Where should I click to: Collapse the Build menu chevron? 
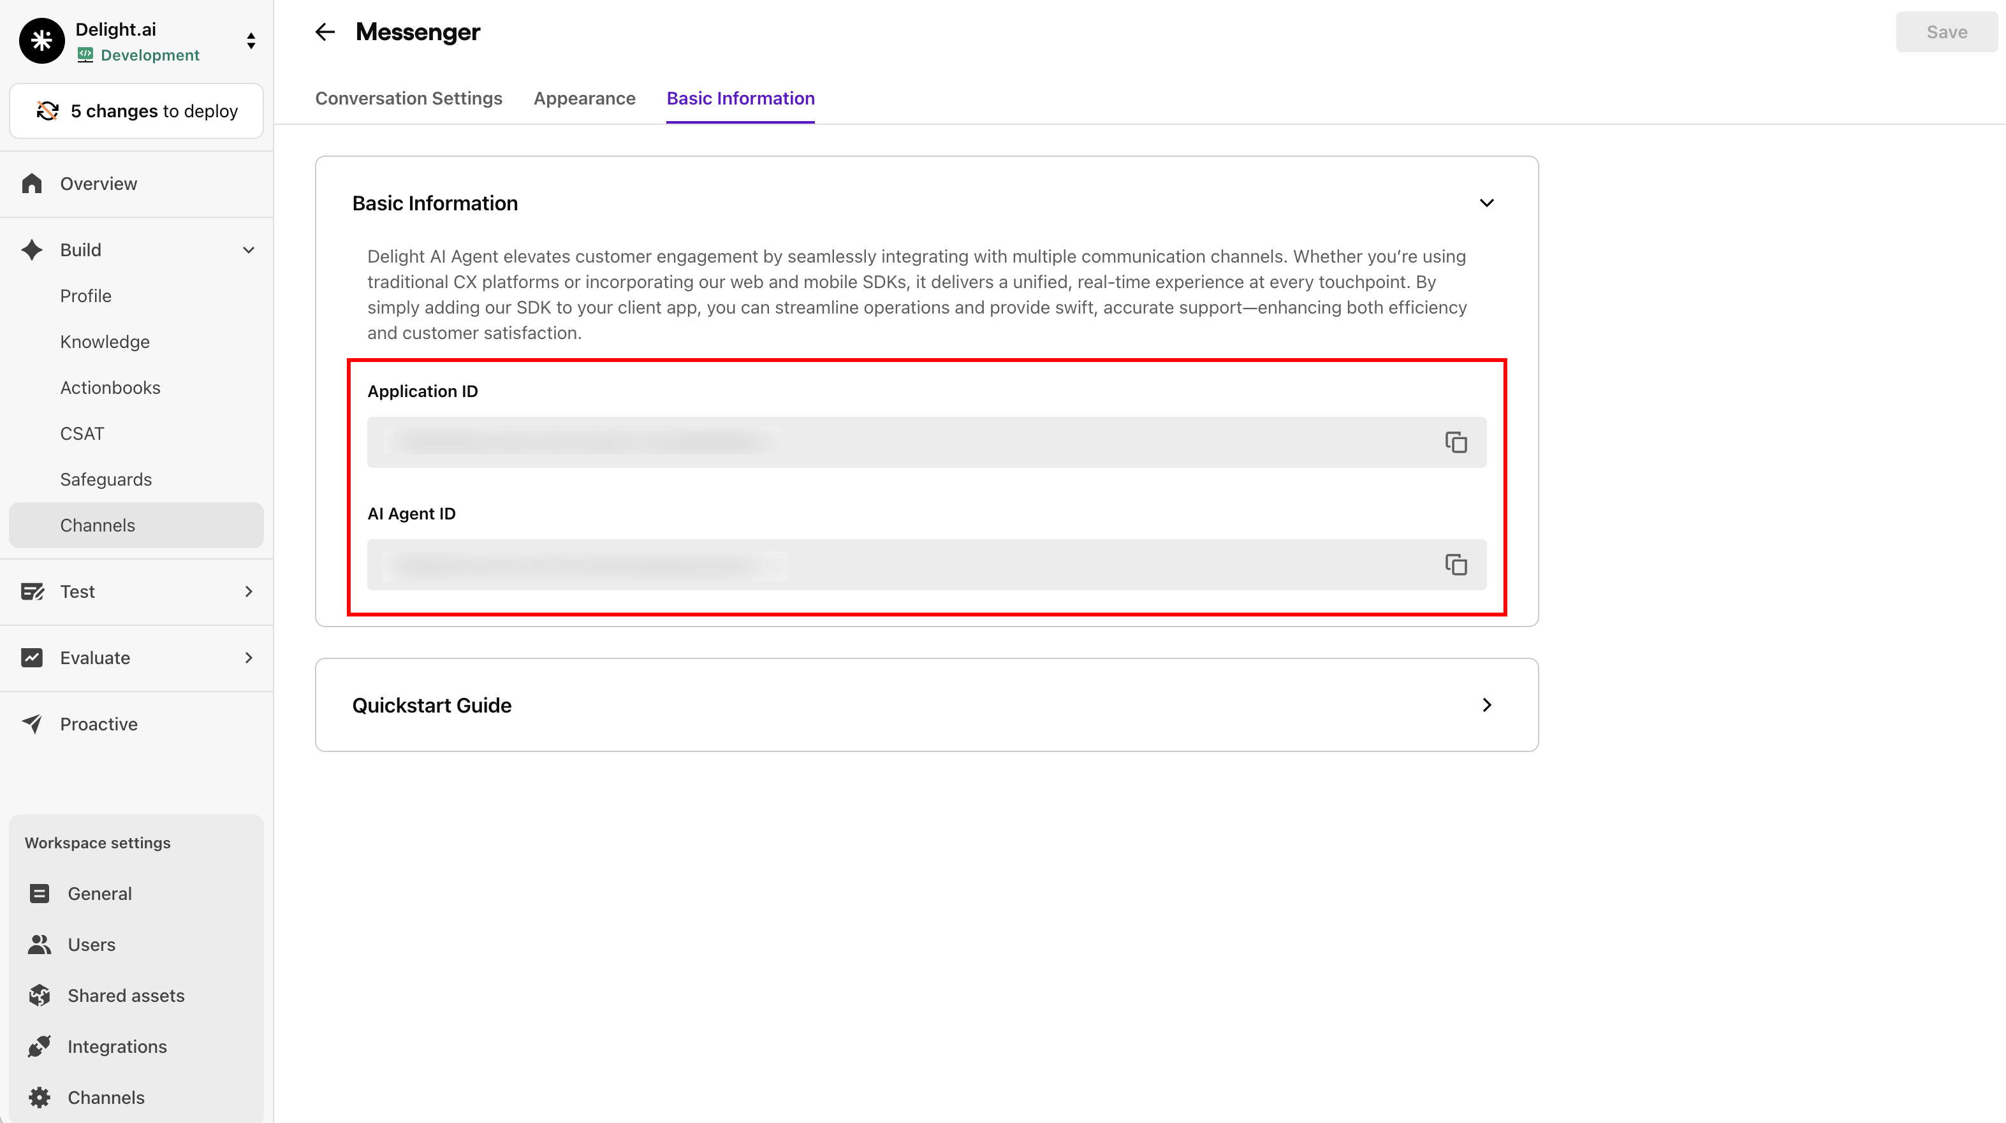(x=249, y=250)
